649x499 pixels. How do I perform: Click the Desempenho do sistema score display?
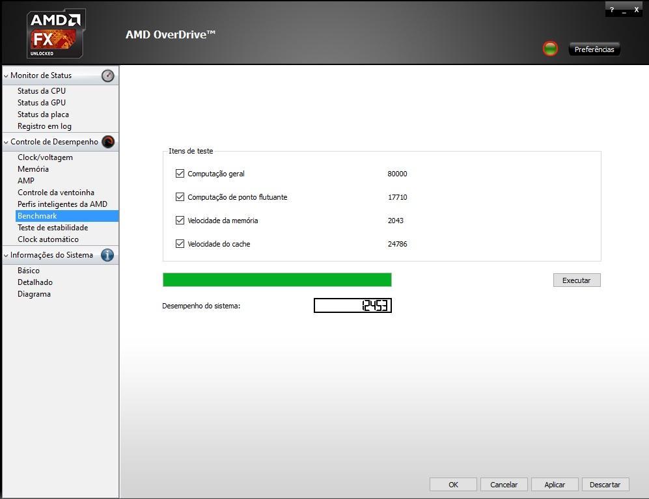(353, 305)
